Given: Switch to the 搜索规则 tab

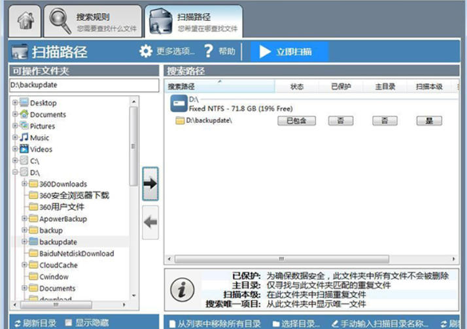Looking at the screenshot, I should click(x=93, y=21).
